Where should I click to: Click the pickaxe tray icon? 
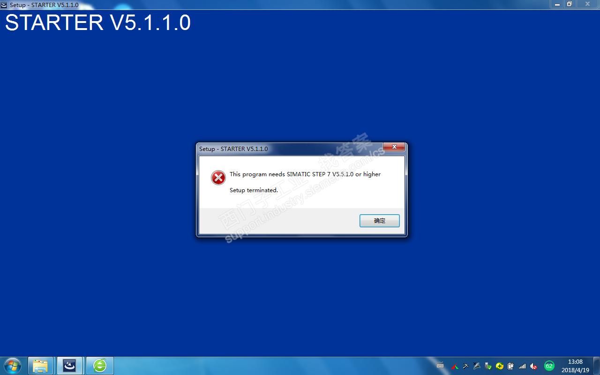point(465,366)
